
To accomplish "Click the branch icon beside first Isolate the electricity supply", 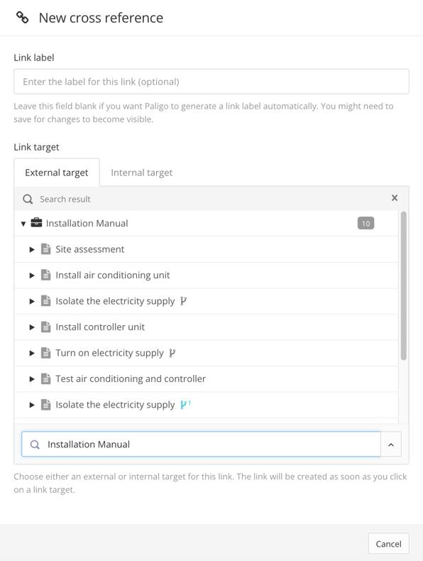I will coord(183,301).
